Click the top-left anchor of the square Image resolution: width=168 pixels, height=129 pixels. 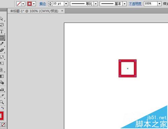click(120, 61)
